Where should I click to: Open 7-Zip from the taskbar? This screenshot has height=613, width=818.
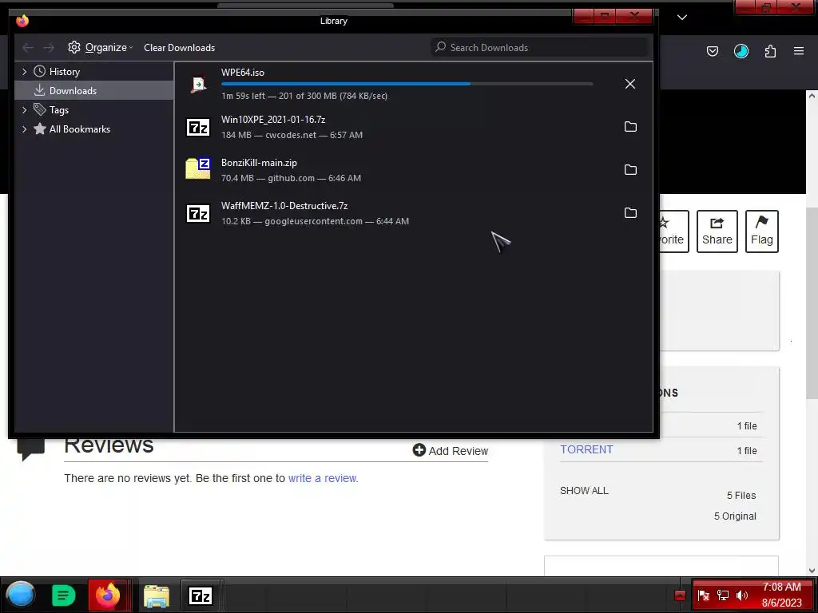pos(201,595)
